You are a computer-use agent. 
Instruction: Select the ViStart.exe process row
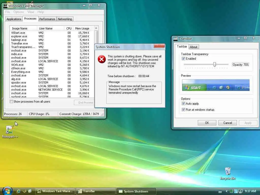pyautogui.click(x=52, y=33)
